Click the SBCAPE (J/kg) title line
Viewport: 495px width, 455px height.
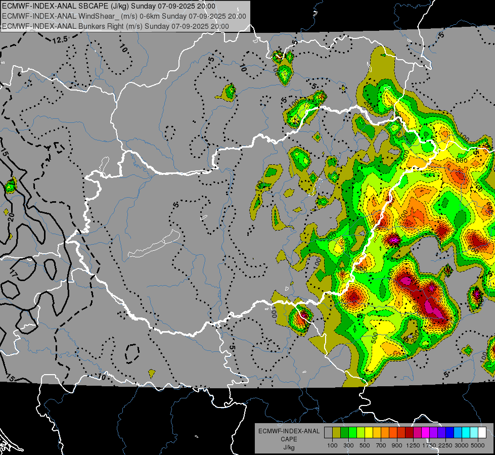(x=109, y=6)
